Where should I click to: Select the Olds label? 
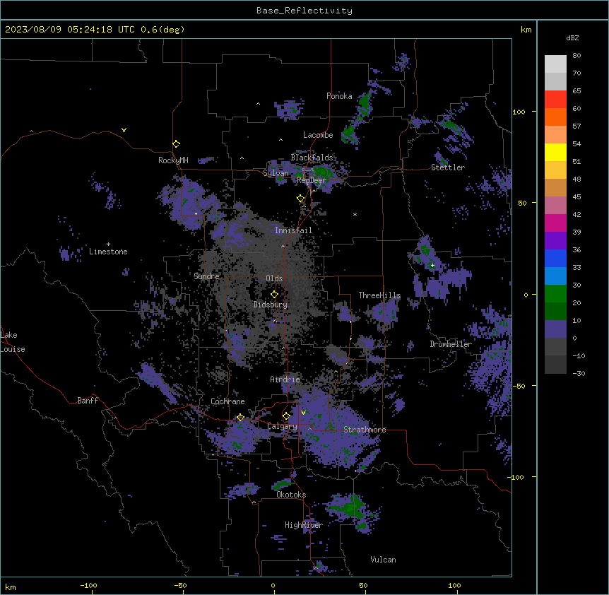[x=274, y=278]
